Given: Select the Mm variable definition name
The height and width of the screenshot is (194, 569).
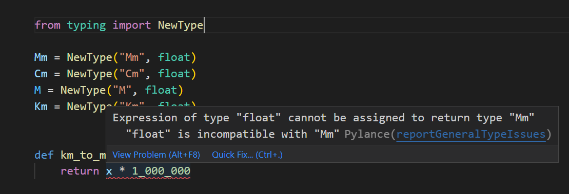Looking at the screenshot, I should pos(41,57).
